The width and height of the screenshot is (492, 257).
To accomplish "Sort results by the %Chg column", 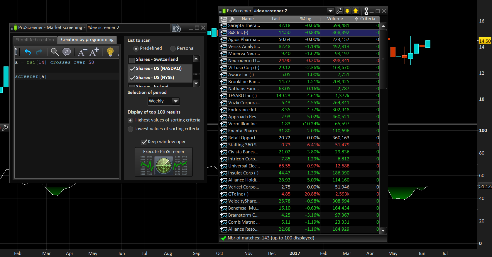I will [x=305, y=19].
